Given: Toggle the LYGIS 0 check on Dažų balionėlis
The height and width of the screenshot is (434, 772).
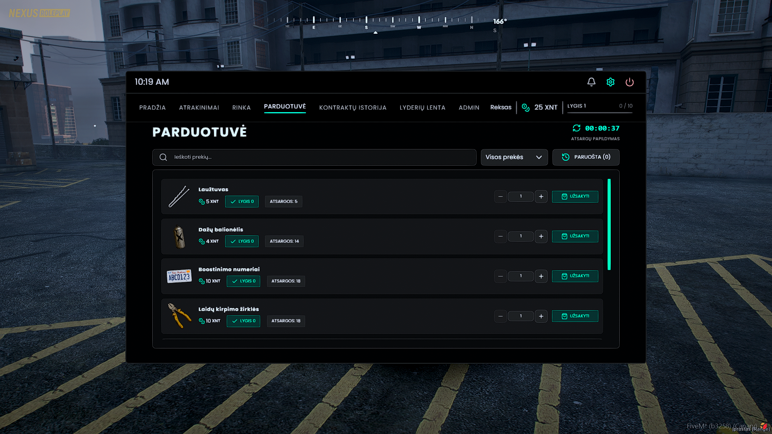Looking at the screenshot, I should [242, 241].
